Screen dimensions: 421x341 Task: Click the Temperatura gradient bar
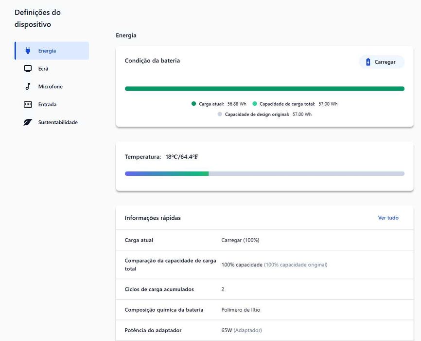pyautogui.click(x=264, y=173)
